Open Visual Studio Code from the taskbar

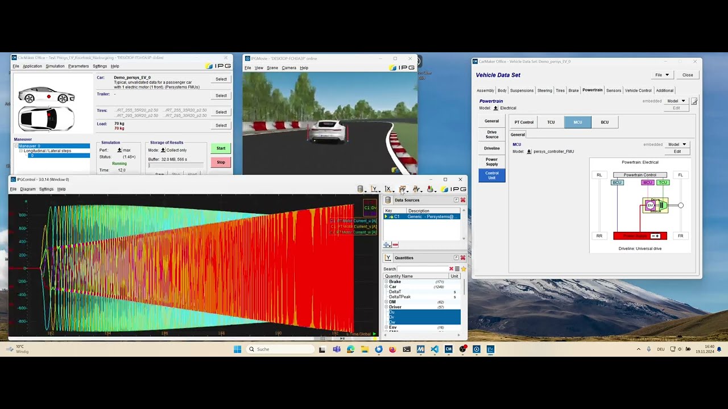point(435,349)
